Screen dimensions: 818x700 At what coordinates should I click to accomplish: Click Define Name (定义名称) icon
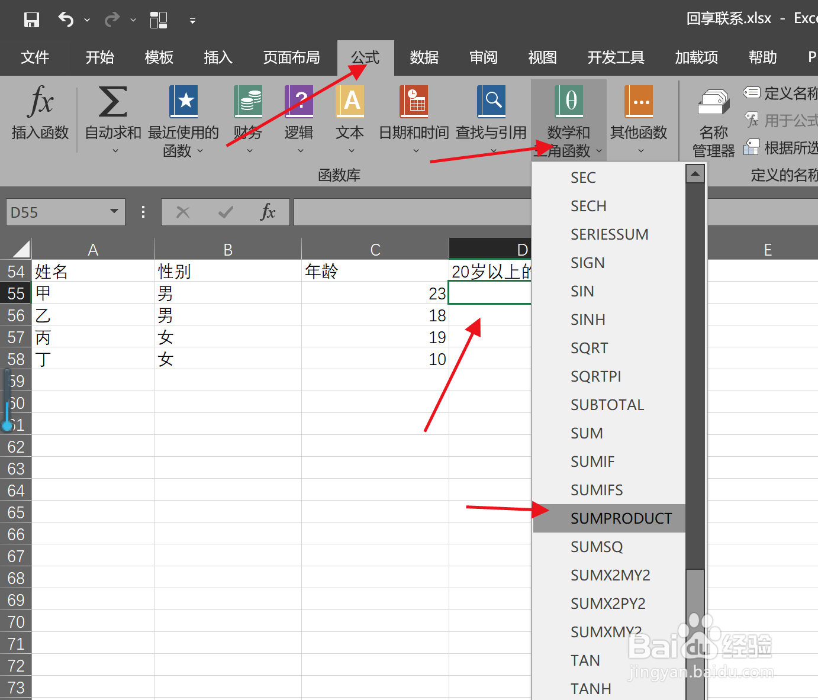pos(752,92)
